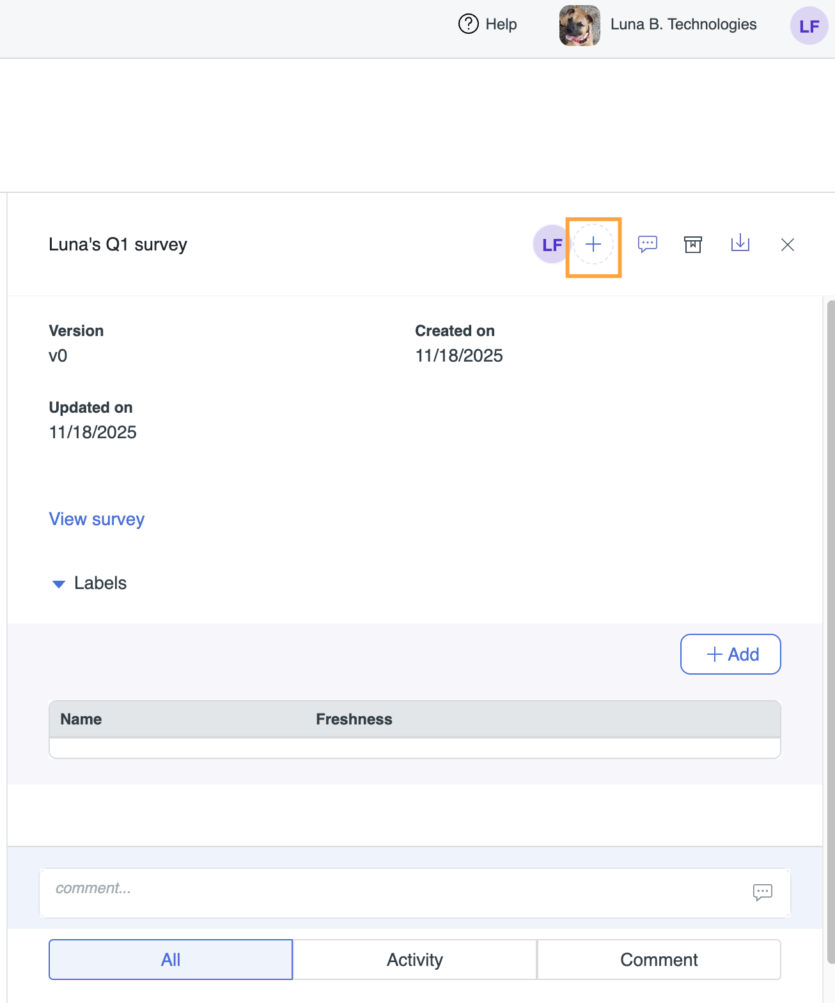Viewport: 835px width, 1003px height.
Task: Open the LF user profile avatar in header
Action: [x=809, y=26]
